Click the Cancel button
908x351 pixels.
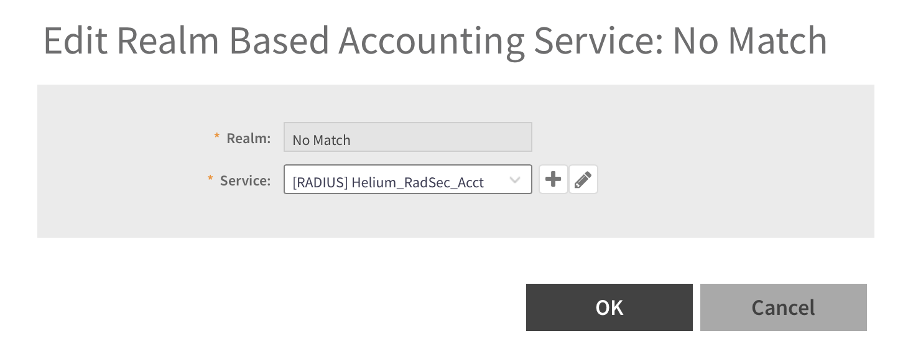click(783, 307)
